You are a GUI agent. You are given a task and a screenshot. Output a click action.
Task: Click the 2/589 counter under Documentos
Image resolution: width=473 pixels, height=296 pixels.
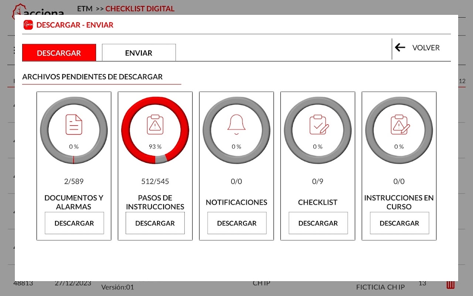(x=74, y=181)
